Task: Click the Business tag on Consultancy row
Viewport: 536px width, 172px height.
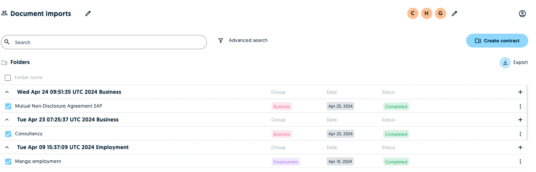Action: click(x=282, y=134)
